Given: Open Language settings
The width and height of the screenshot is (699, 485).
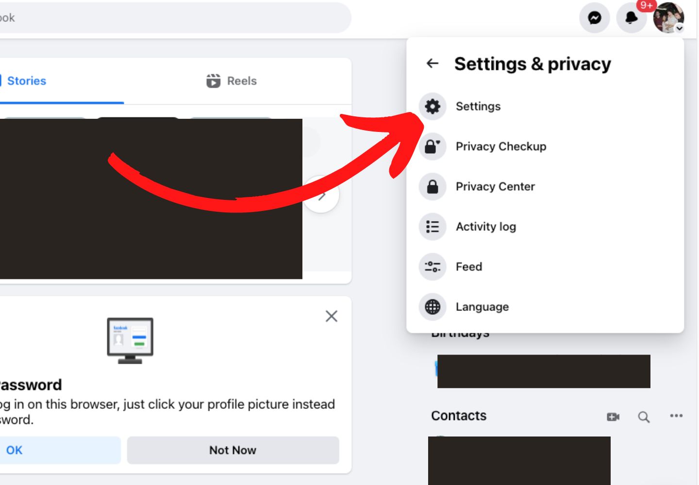Looking at the screenshot, I should [x=545, y=307].
